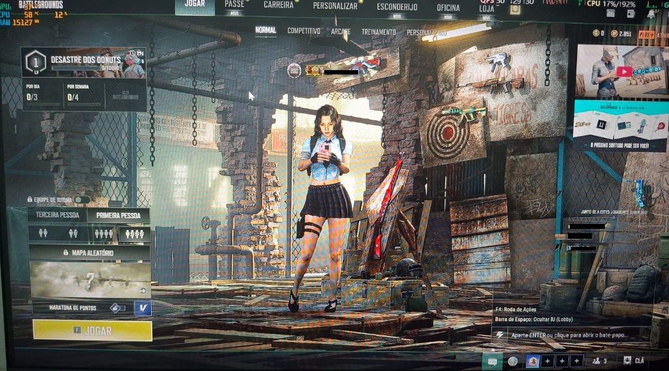Image resolution: width=669 pixels, height=371 pixels.
Task: Invite a player using the last plus slot
Action: pyautogui.click(x=577, y=361)
